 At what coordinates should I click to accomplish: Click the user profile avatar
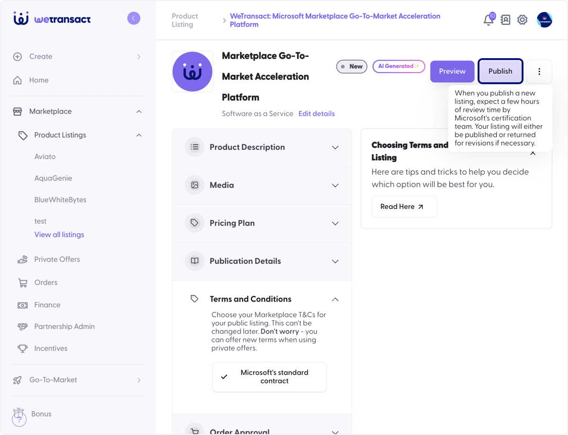click(544, 20)
